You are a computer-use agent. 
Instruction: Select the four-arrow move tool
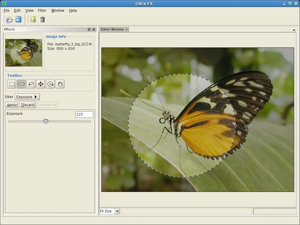point(40,84)
